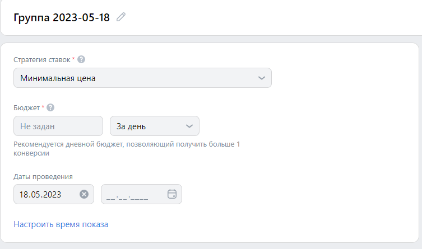The image size is (422, 249).
Task: Click the chevron arrow of За день
Action: pyautogui.click(x=189, y=126)
